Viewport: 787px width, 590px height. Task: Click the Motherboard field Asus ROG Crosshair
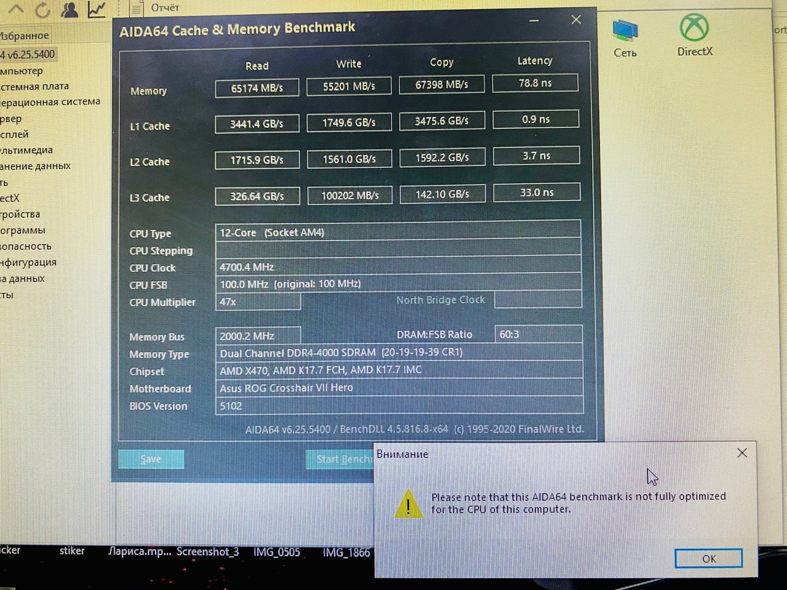pyautogui.click(x=399, y=388)
